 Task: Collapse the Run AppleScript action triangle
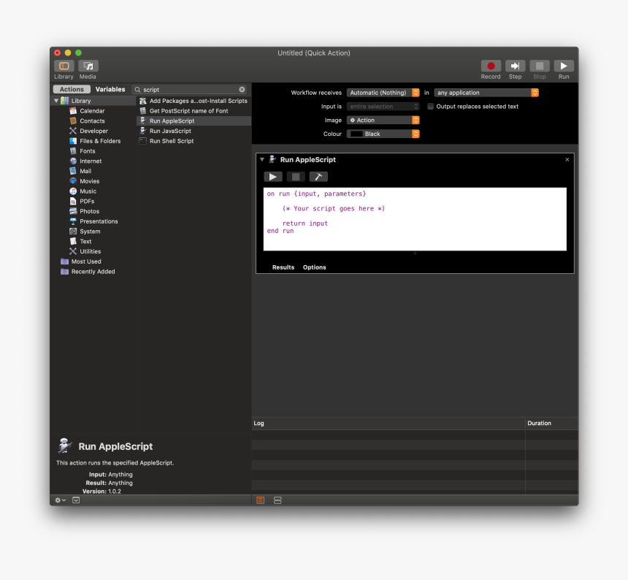[x=262, y=159]
